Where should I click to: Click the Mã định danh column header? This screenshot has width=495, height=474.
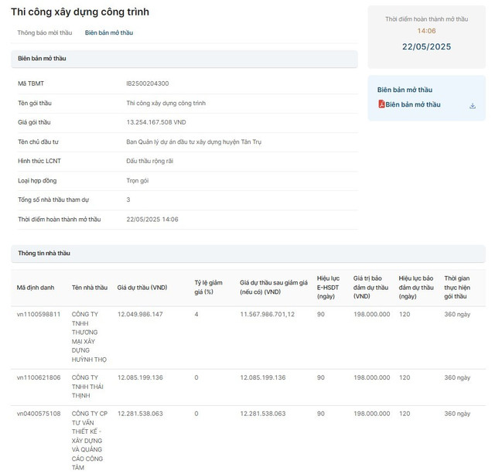click(x=36, y=287)
